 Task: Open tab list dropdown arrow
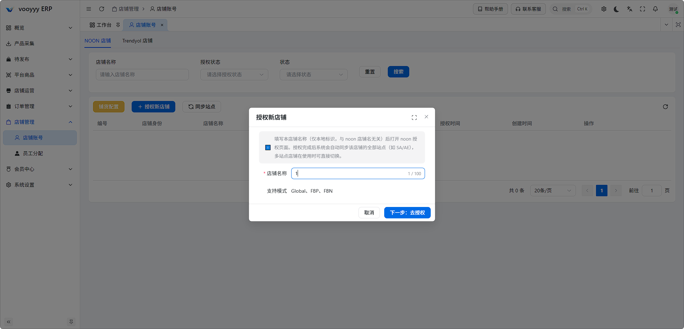pos(666,25)
